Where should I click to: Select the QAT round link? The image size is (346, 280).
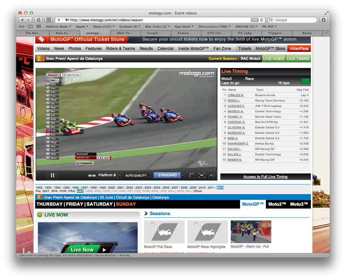[46, 191]
